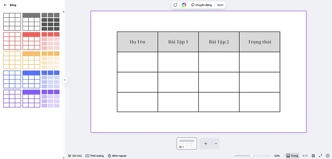
Task: Insert blue table with header row
Action: (31, 79)
